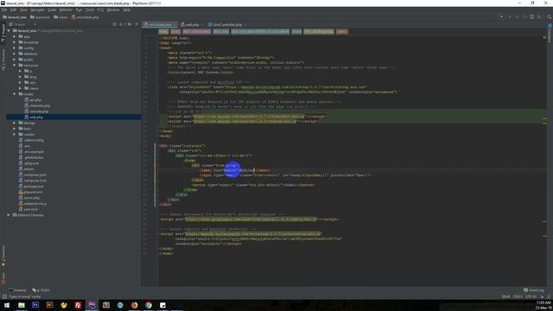Open the Terminal tool window button

tap(18, 290)
